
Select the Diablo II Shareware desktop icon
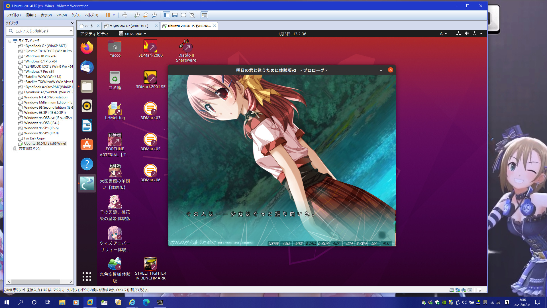186,51
